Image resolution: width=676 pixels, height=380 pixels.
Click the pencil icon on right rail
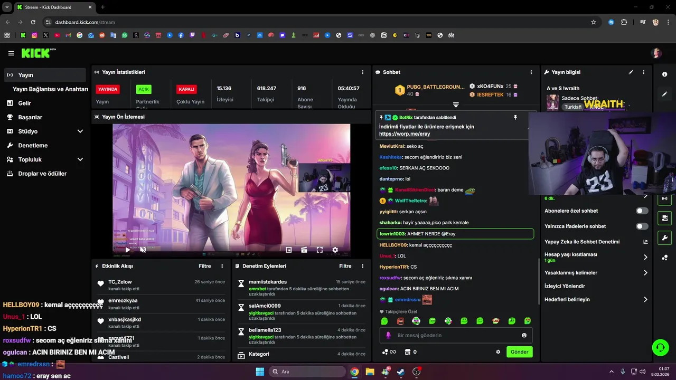(665, 94)
